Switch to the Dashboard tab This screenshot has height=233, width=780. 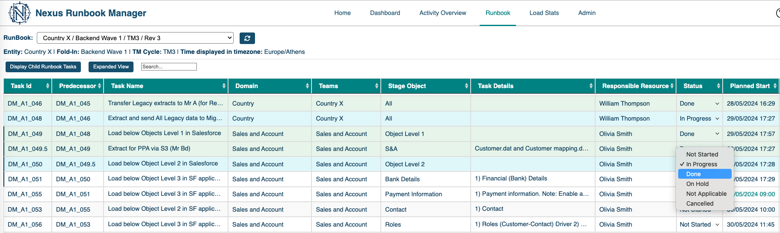coord(385,13)
